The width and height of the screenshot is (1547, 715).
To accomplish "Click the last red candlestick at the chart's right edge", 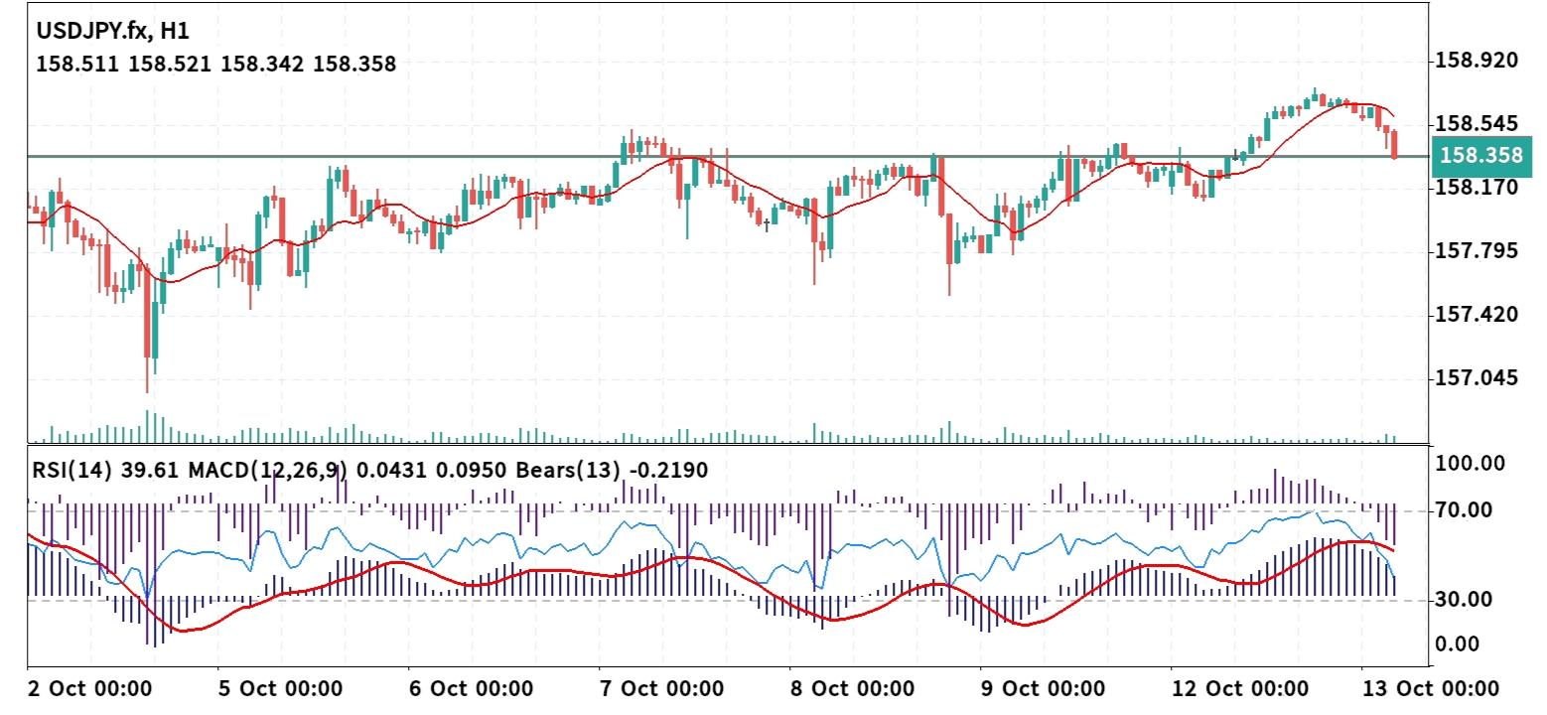I will [1395, 144].
